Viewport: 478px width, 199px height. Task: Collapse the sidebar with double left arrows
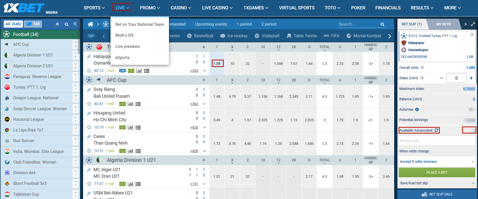75,24
